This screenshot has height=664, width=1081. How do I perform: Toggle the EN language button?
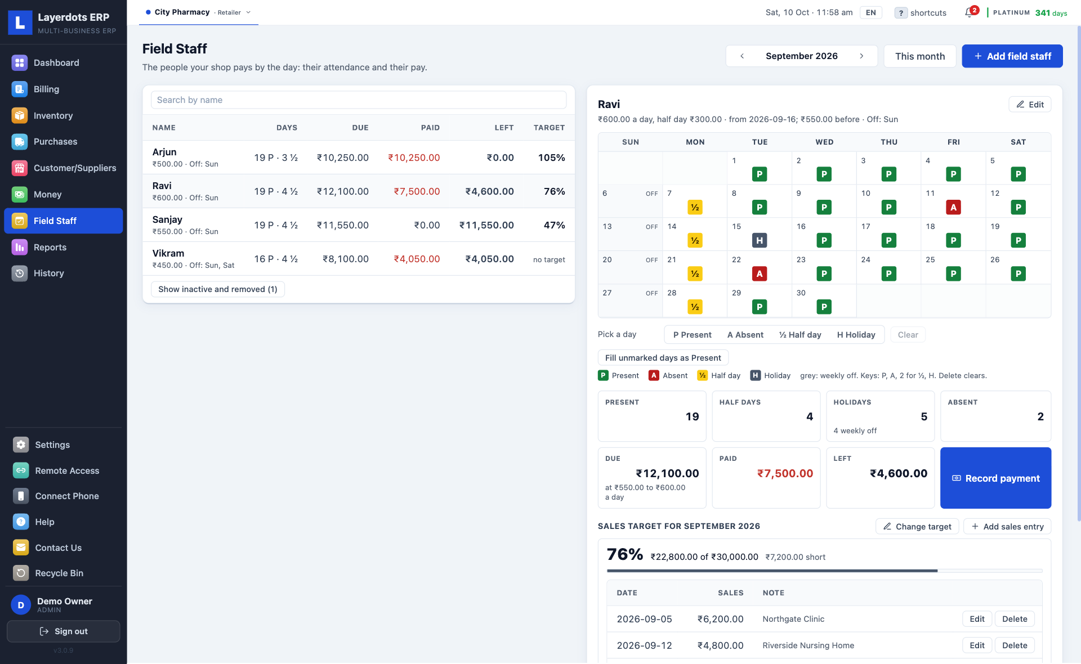point(870,12)
